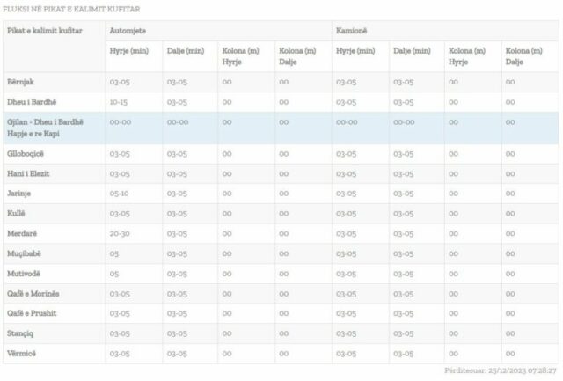Select the Qafë e Prushit crossing name
563x381 pixels.
click(32, 313)
